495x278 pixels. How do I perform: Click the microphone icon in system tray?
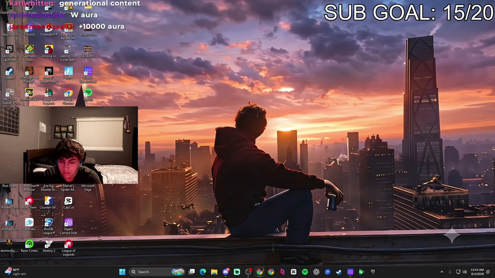pyautogui.click(x=450, y=272)
